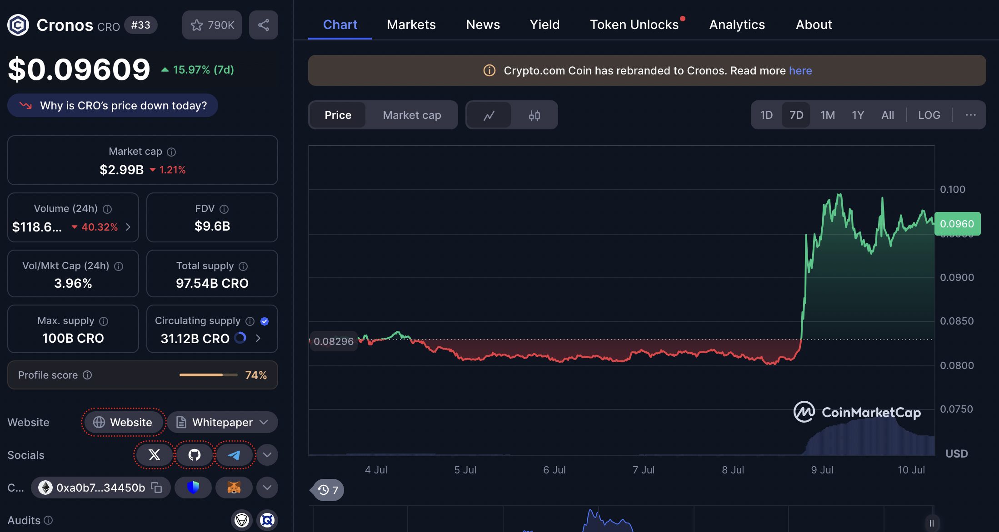This screenshot has width=999, height=532.
Task: Add token to MetaMask via fox icon
Action: (x=234, y=488)
